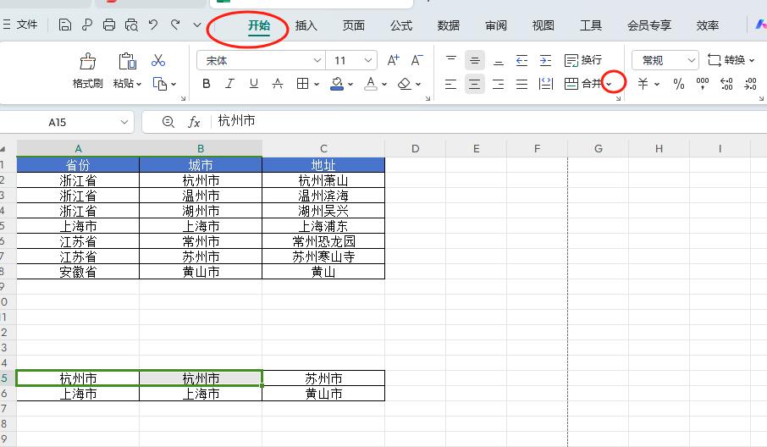
Task: Expand the Merge (合并) dropdown arrow
Action: coord(609,84)
